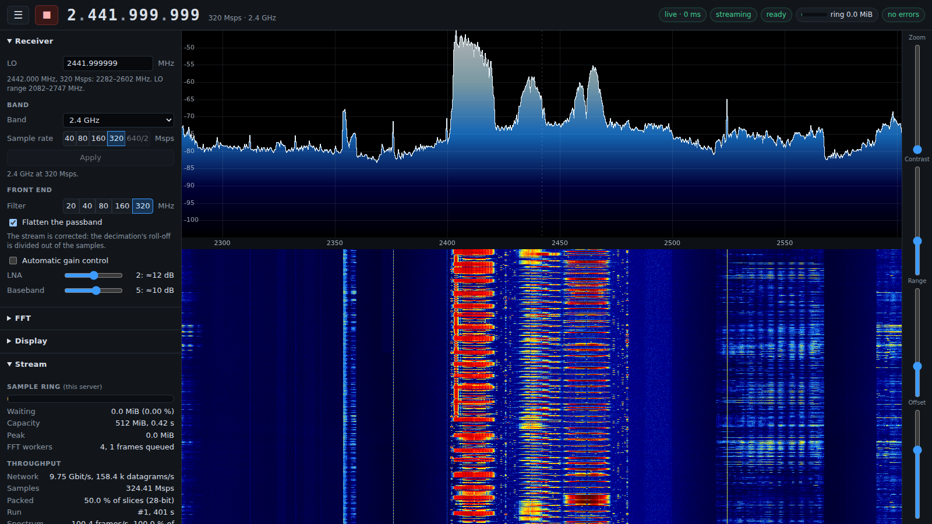Collapse the Receiver section
Screen dimensions: 932x524
30,41
